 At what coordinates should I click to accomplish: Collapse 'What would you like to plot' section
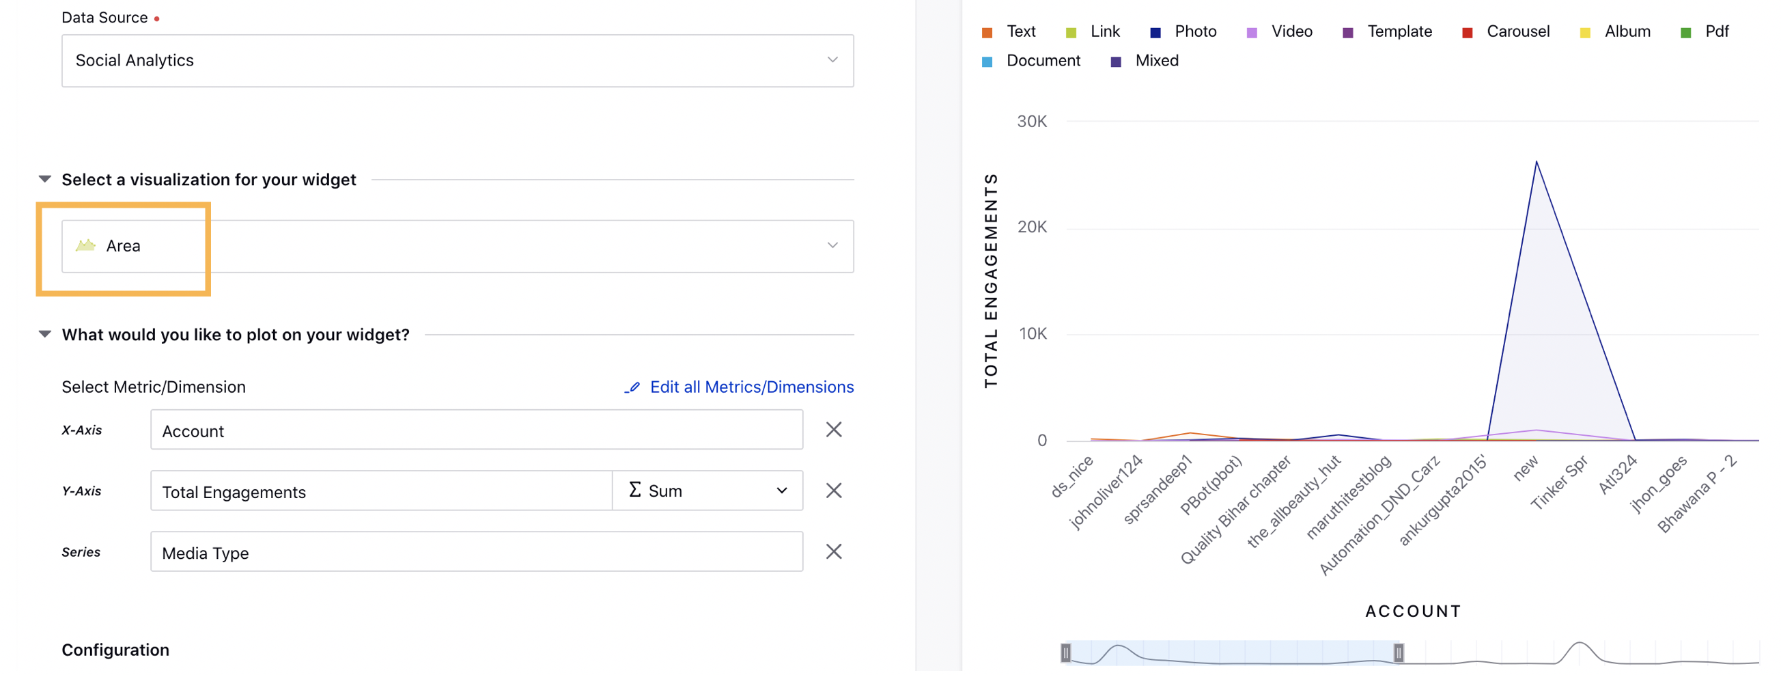click(45, 334)
